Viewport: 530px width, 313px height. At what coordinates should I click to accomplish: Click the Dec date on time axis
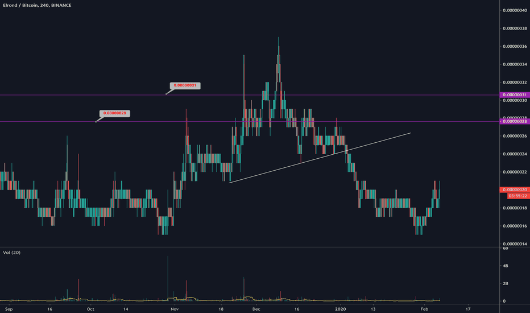point(256,309)
